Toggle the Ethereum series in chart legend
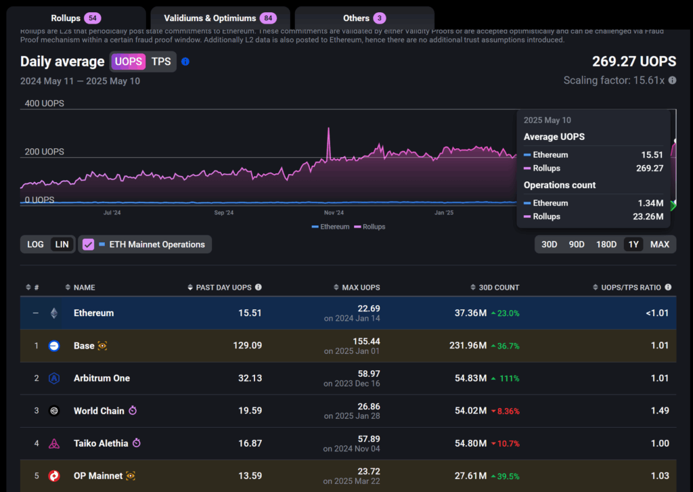693x492 pixels. [330, 227]
